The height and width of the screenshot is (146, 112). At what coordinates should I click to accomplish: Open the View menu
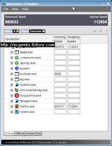point(15,9)
